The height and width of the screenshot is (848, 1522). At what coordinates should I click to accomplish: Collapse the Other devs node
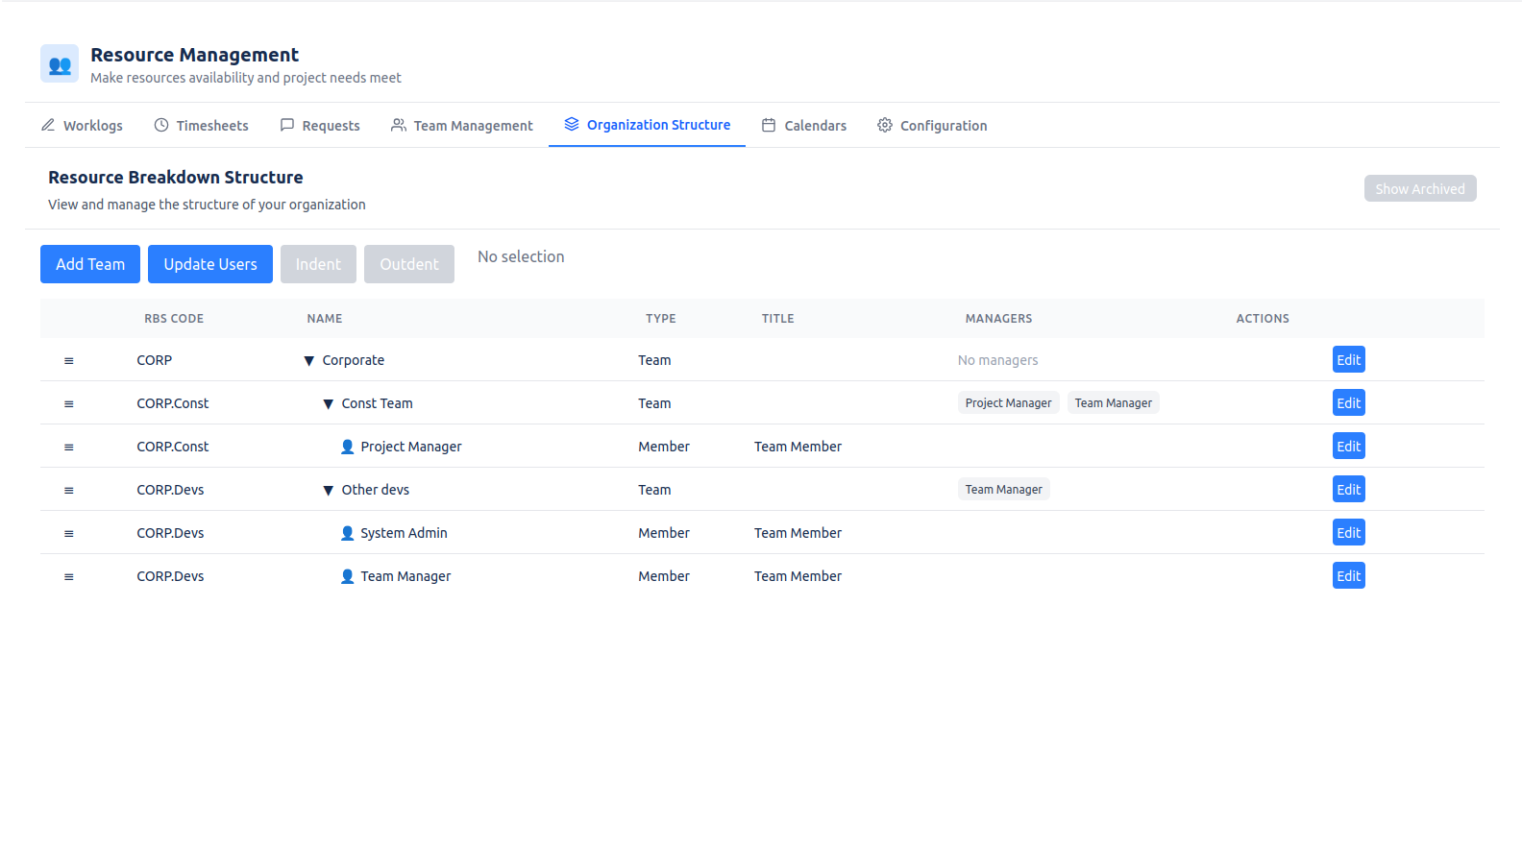point(329,491)
